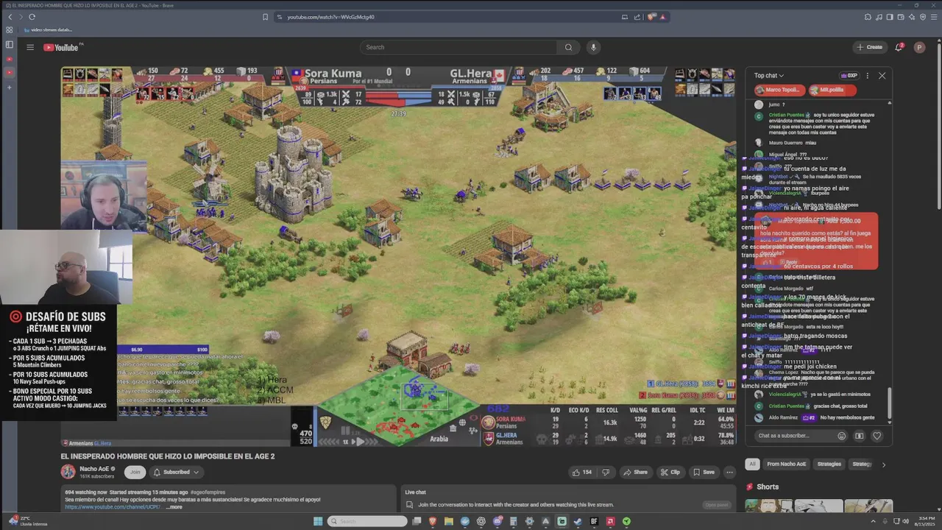This screenshot has height=530, width=942.
Task: Open the Brave Shields icon
Action: pos(651,17)
